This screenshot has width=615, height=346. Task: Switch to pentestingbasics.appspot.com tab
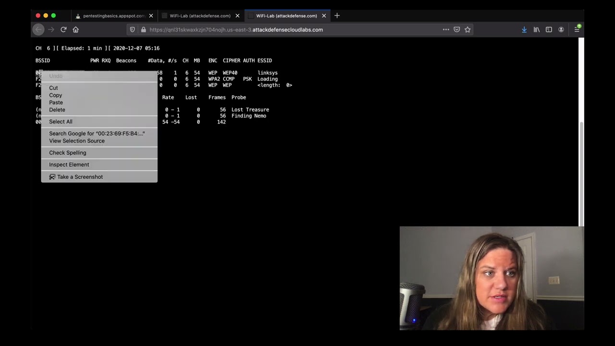point(114,16)
